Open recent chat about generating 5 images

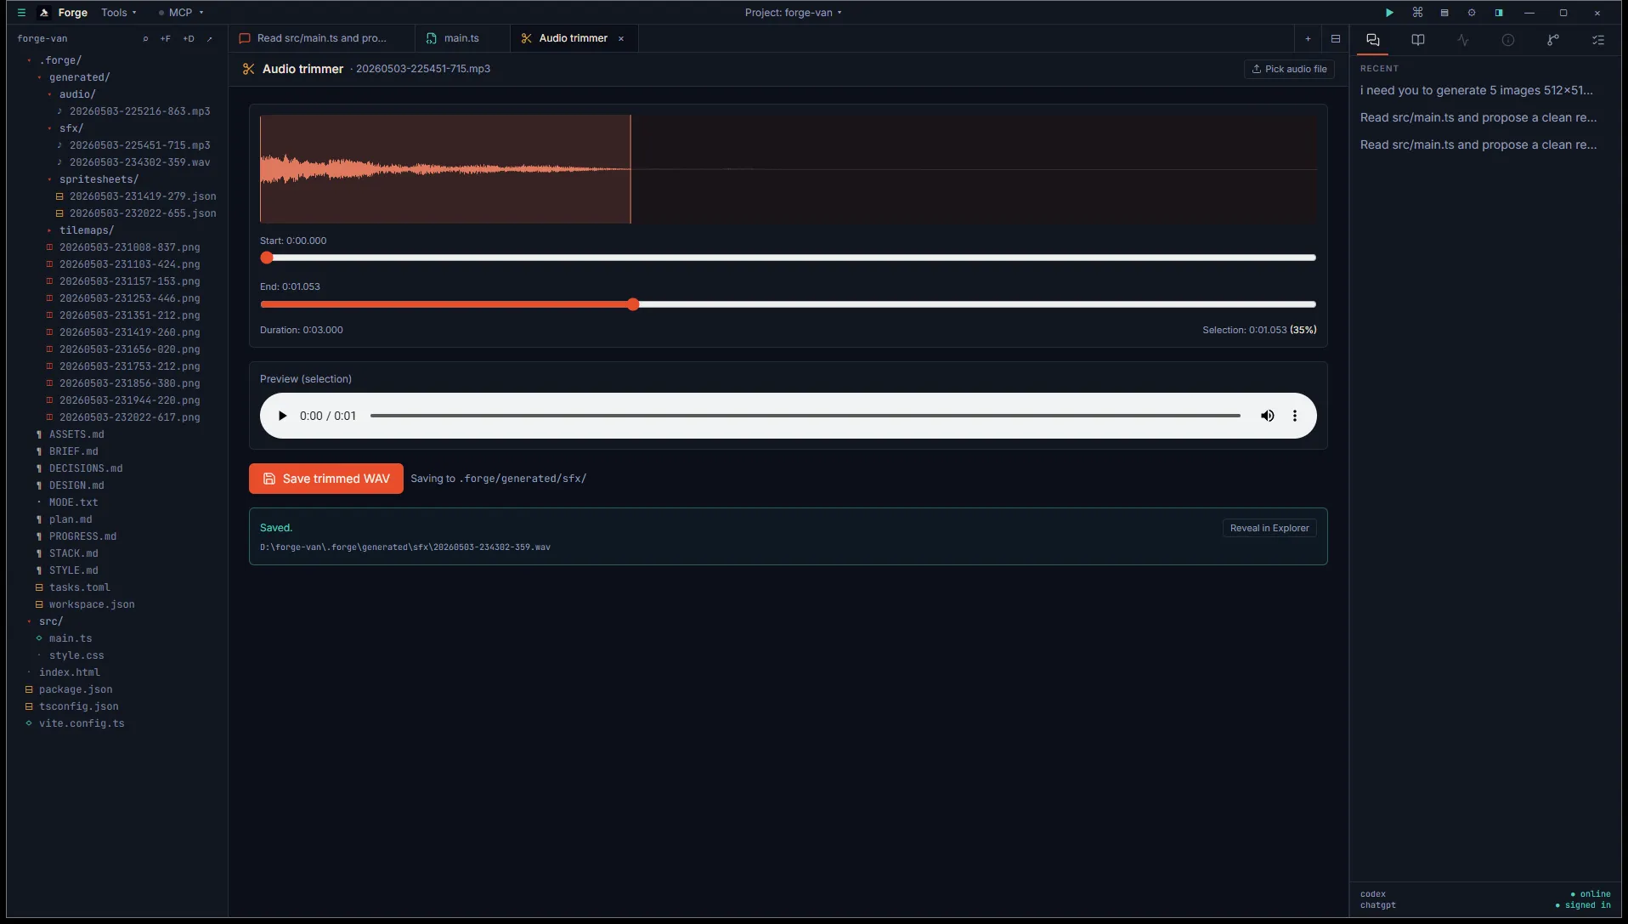(1476, 90)
